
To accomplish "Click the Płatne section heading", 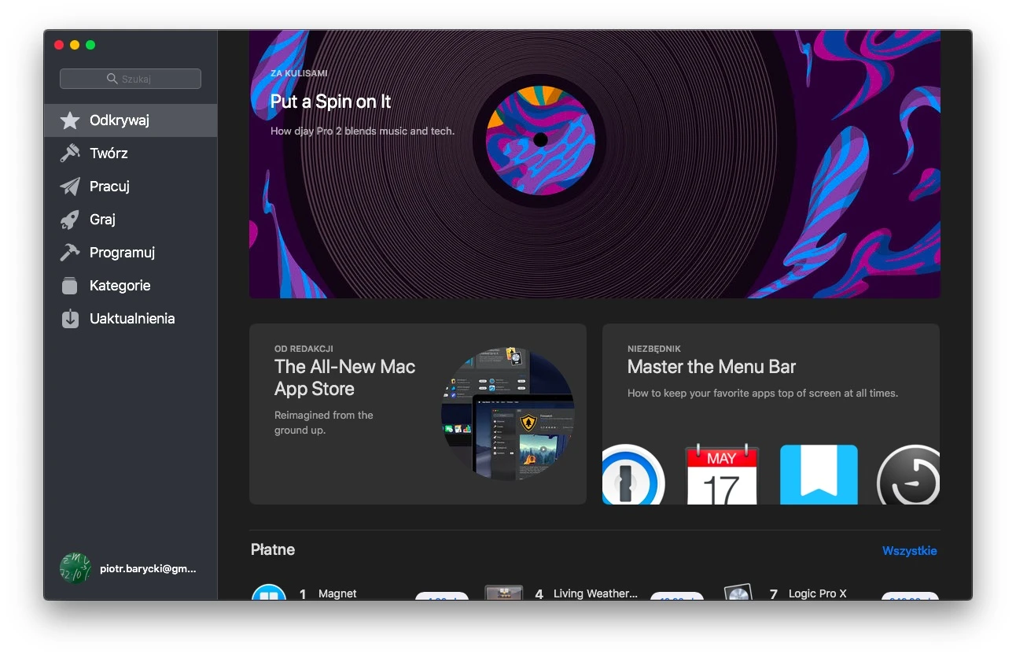I will (273, 550).
